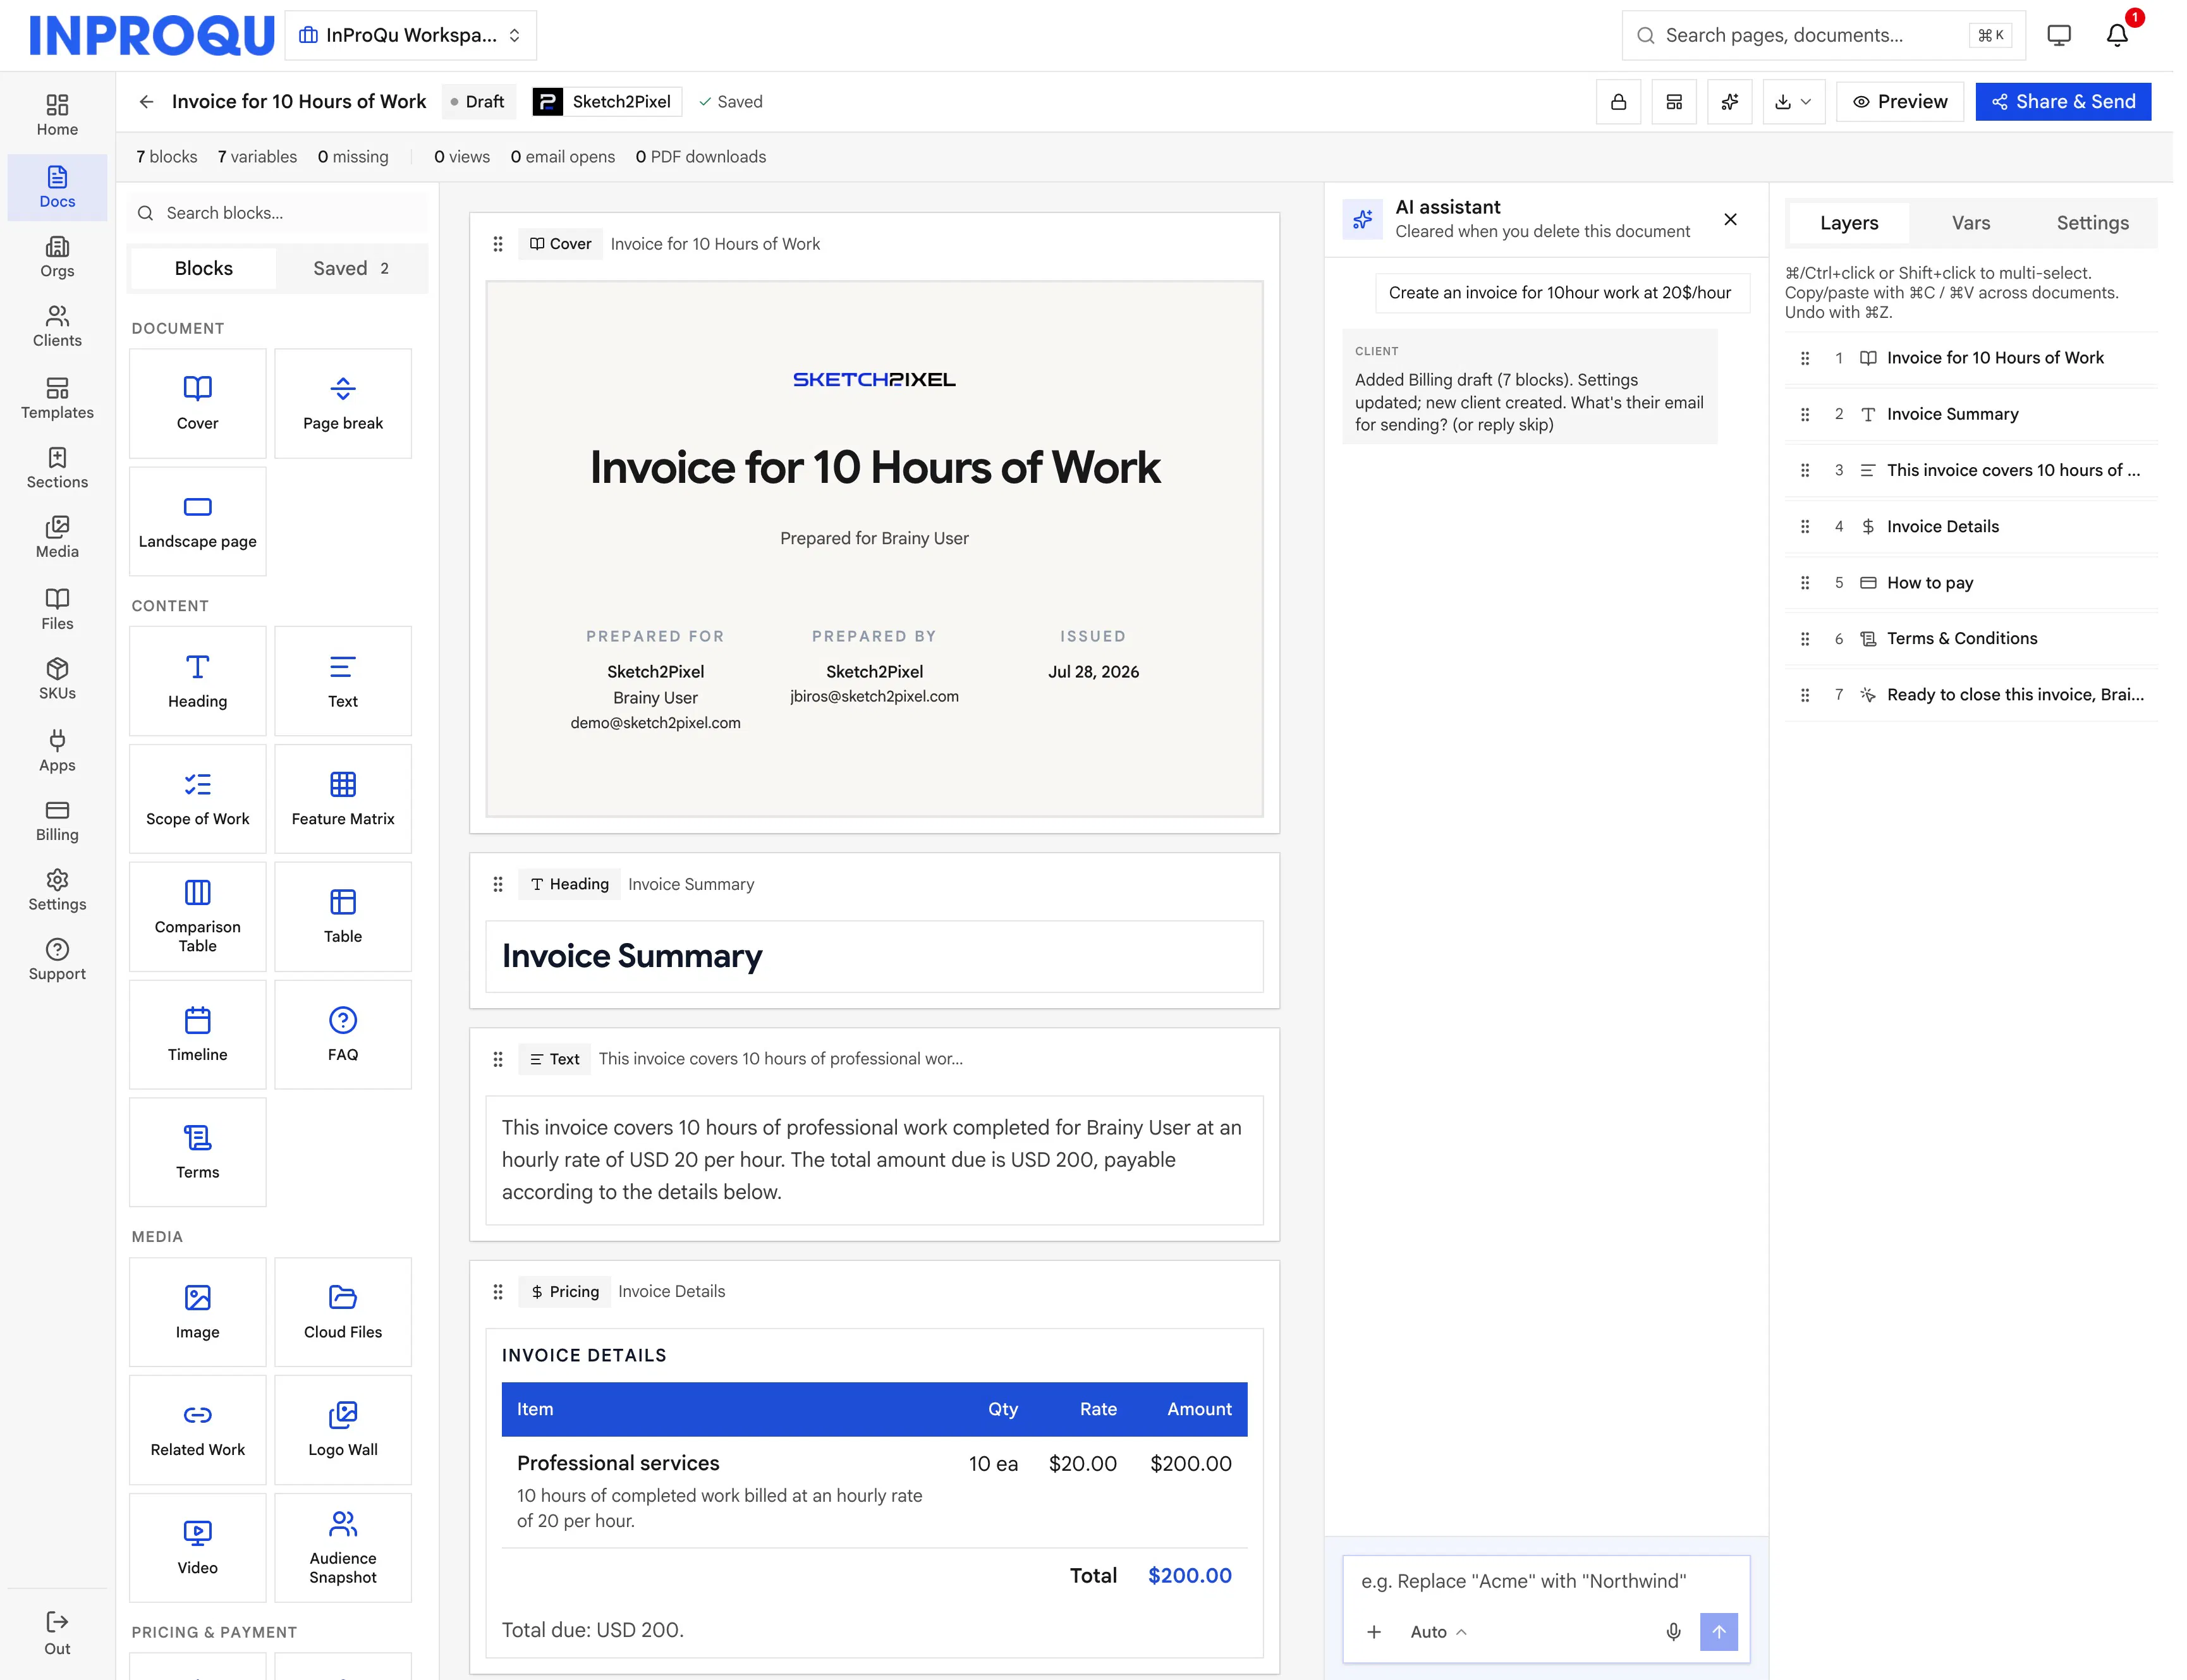Open the Draft status selector
Viewport: 2187px width, 1680px height.
[x=478, y=102]
